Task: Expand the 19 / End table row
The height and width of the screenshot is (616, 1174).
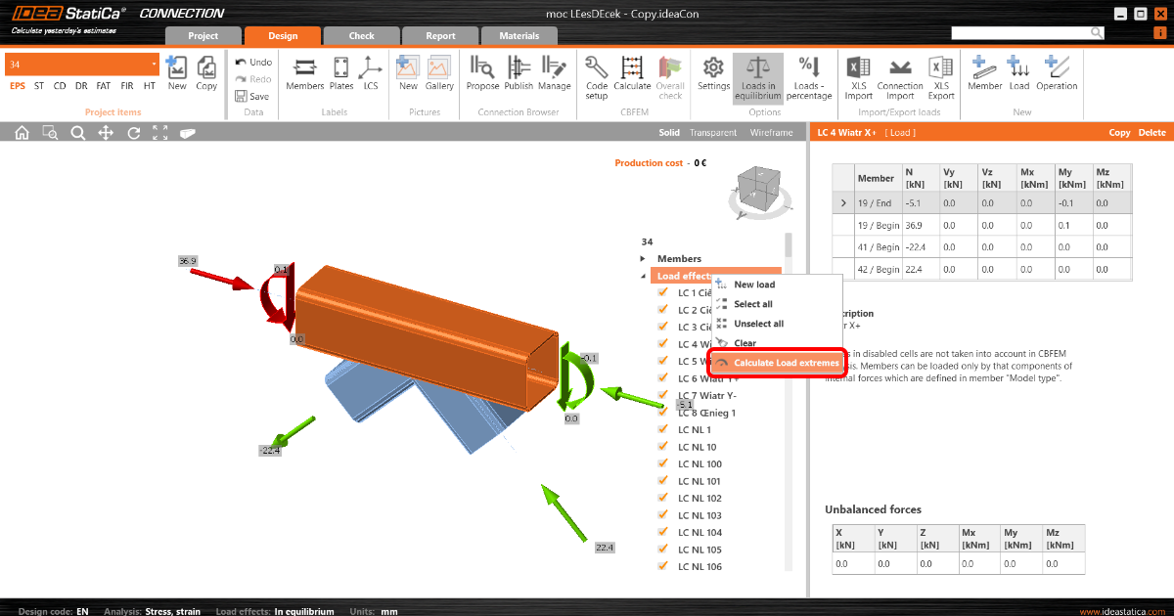Action: [x=843, y=203]
